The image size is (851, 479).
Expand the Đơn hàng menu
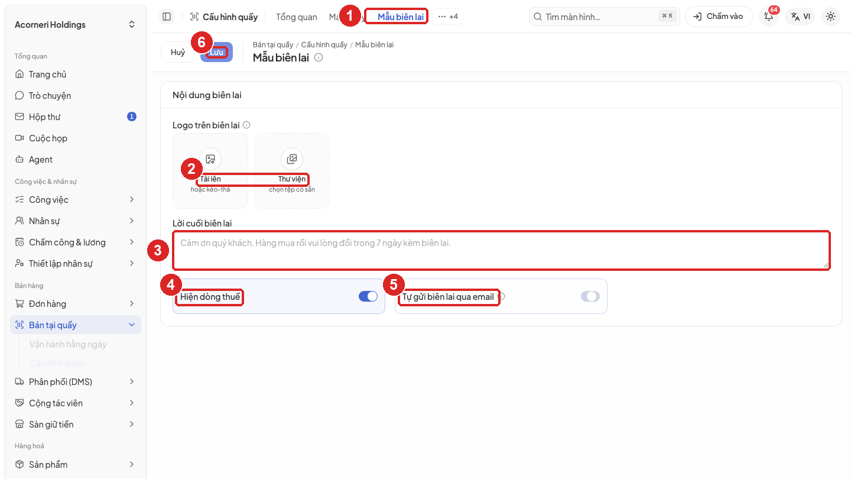click(76, 304)
